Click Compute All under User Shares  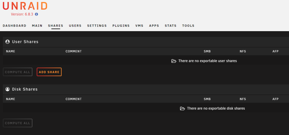[18, 72]
